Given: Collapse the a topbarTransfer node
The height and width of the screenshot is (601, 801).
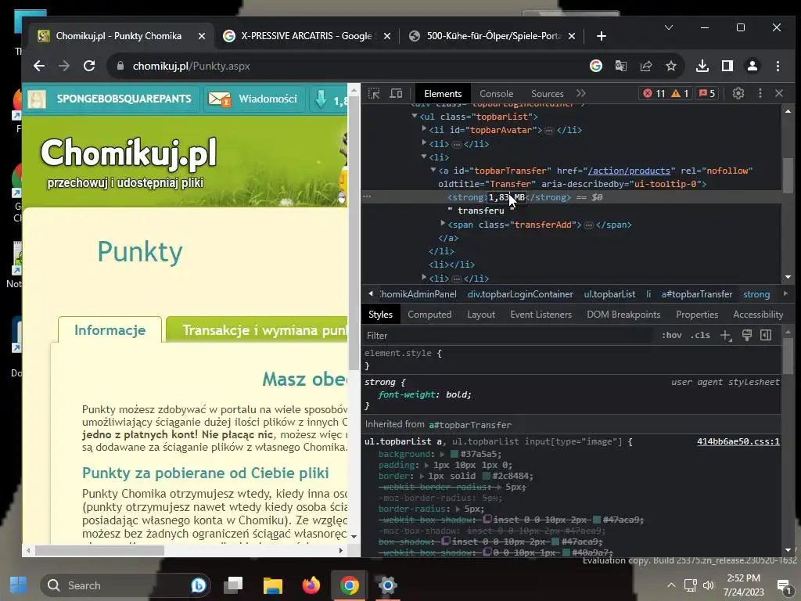Looking at the screenshot, I should point(433,170).
